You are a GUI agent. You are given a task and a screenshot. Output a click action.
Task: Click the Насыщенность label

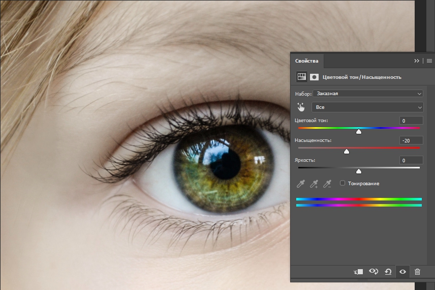(x=313, y=140)
